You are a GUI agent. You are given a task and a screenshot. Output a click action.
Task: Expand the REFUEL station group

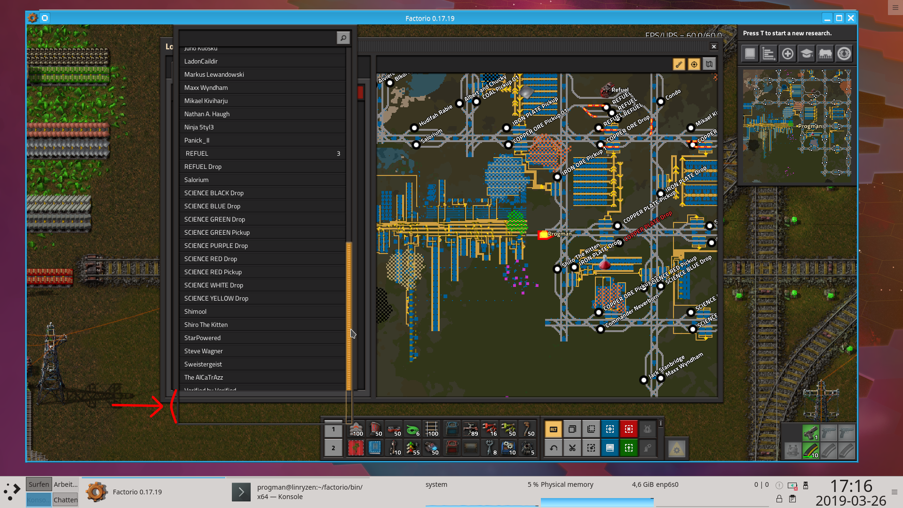[262, 154]
